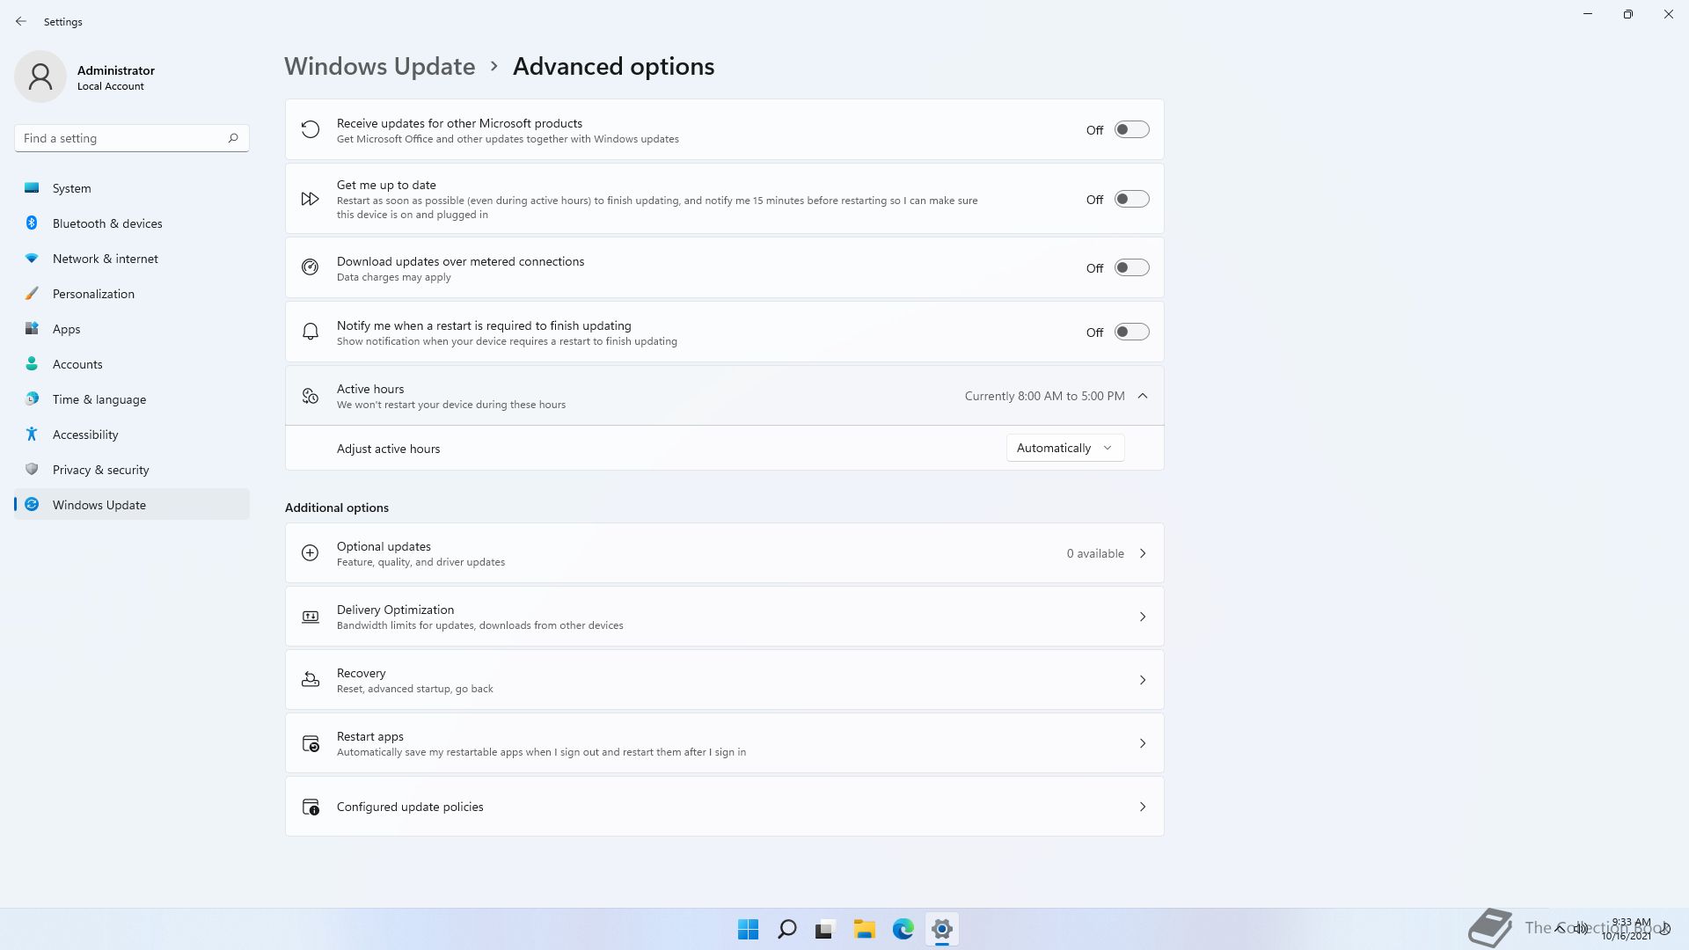Open Configured update policies via its chevron
The height and width of the screenshot is (950, 1689).
[x=1143, y=807]
